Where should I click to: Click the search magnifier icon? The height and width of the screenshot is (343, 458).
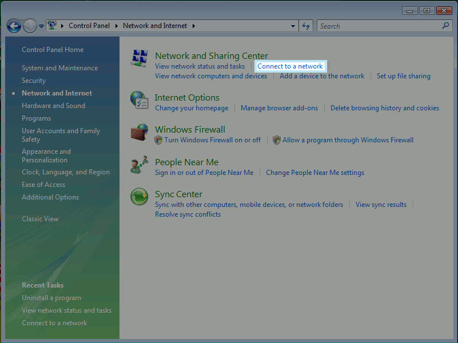[x=445, y=26]
